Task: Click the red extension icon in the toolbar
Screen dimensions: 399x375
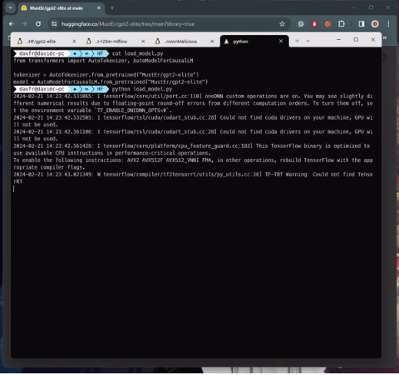Action: tap(314, 24)
